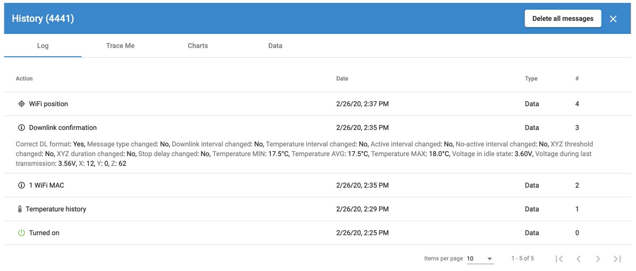636x271 pixels.
Task: Open the Items per page dropdown
Action: coord(480,259)
